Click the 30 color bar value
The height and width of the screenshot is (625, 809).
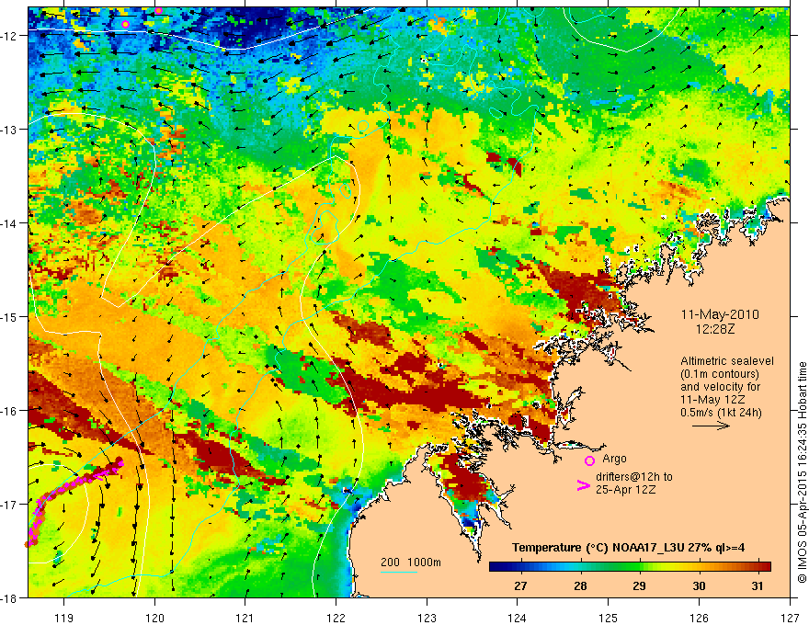pos(699,585)
